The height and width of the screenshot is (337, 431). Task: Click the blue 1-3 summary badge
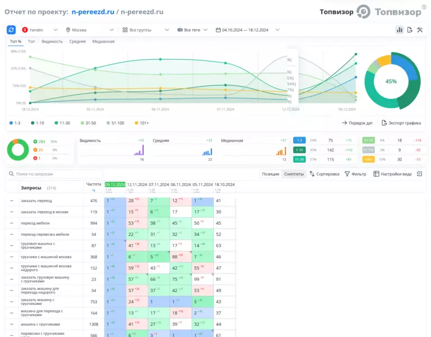pyautogui.click(x=299, y=140)
